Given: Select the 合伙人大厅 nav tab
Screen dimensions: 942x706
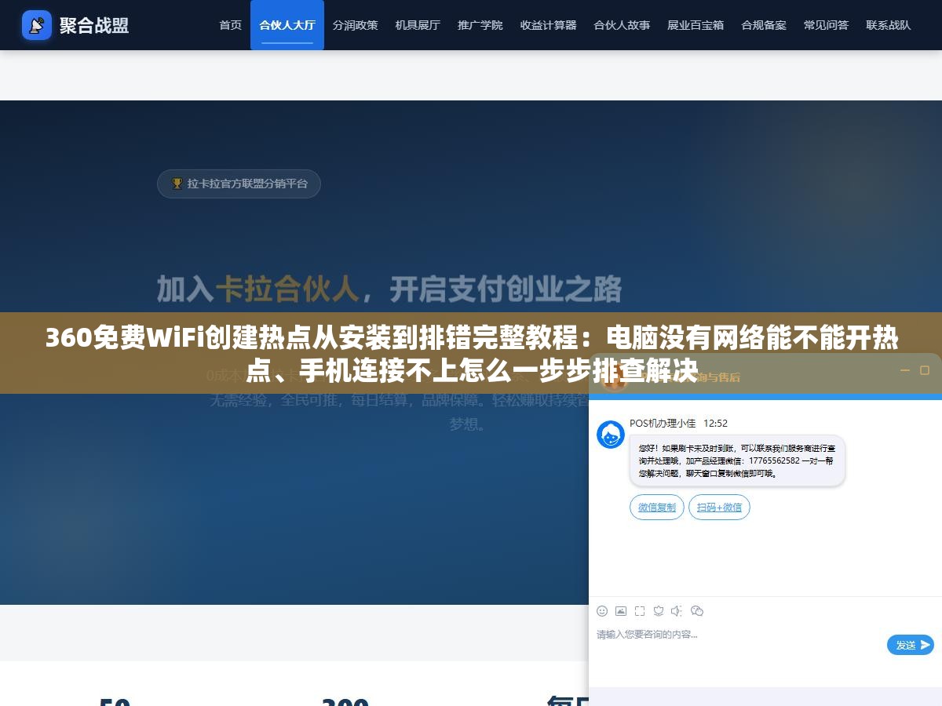Looking at the screenshot, I should click(x=287, y=25).
